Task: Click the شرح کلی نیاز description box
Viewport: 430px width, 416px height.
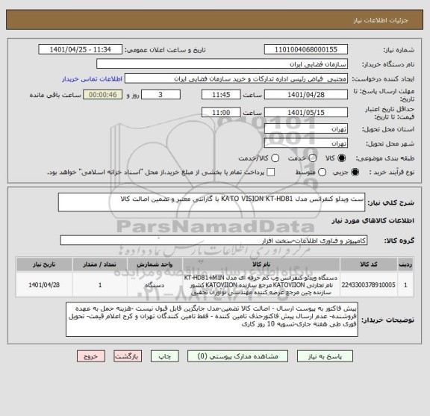Action: coord(211,202)
